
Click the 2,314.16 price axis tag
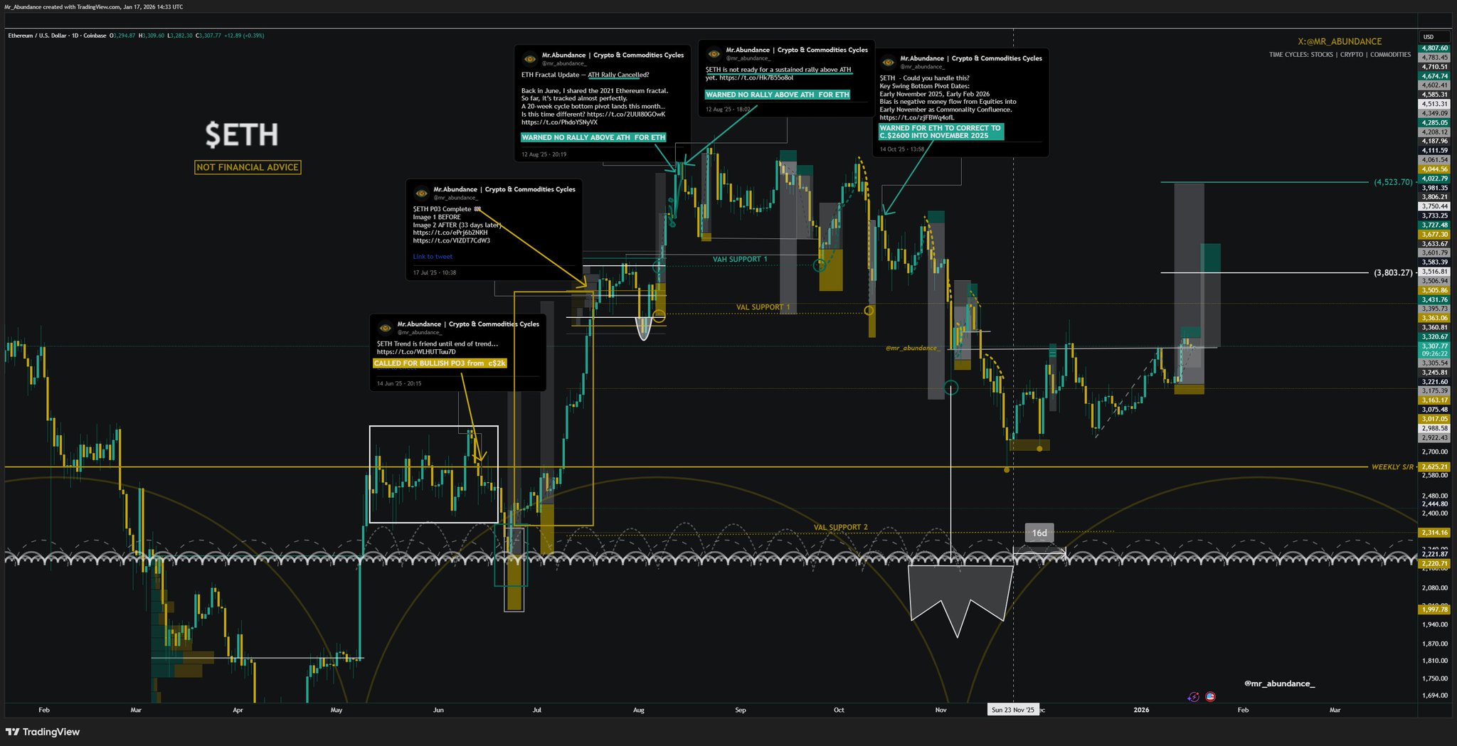coord(1434,533)
